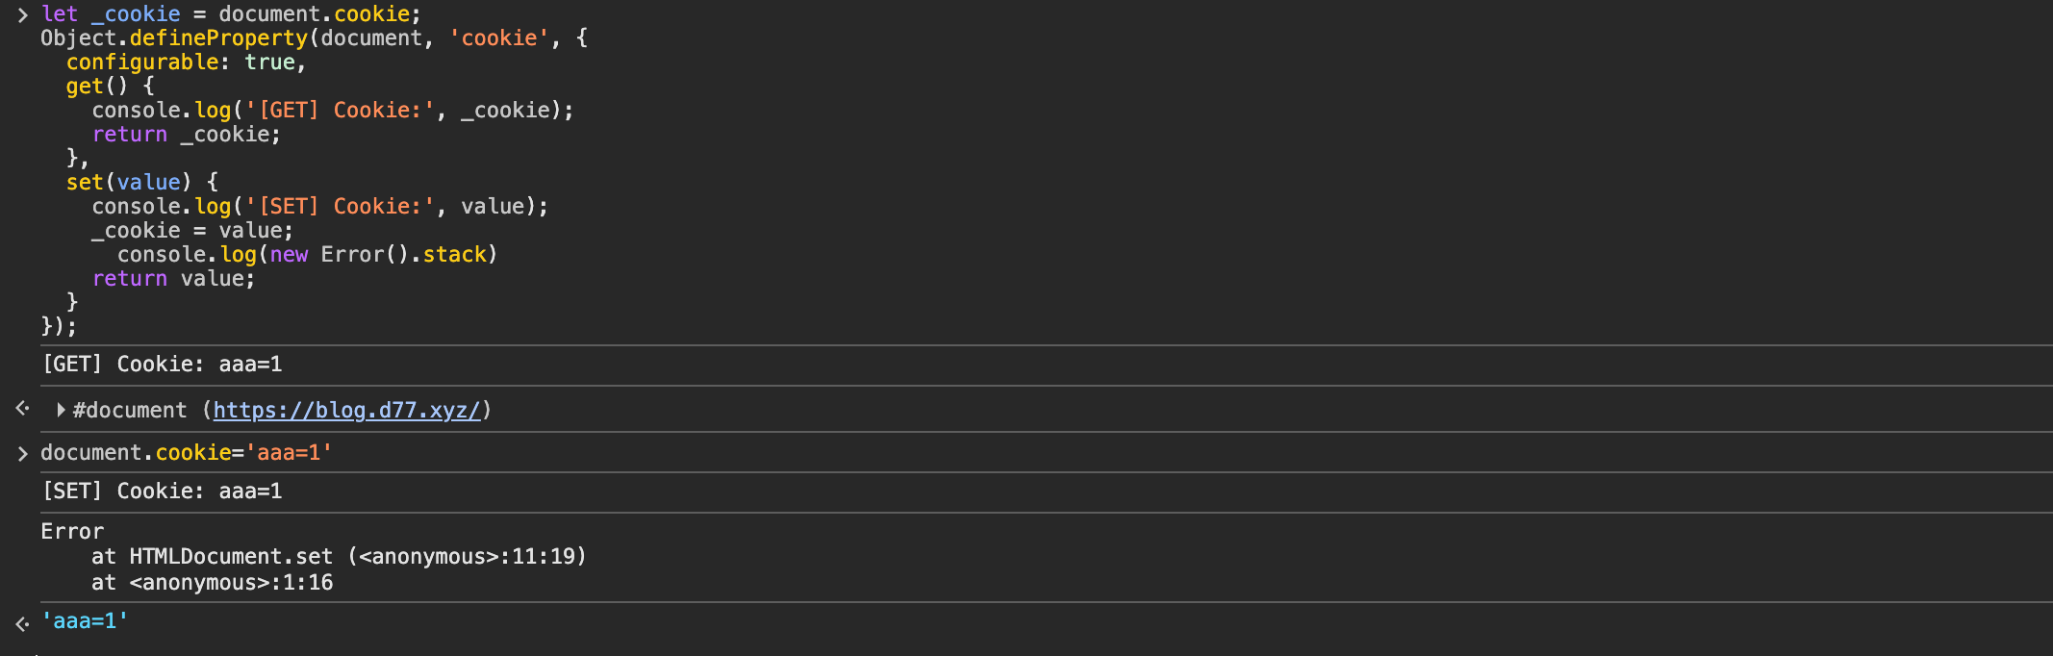Select the '[GET] Cookie: aaa=1' log message
Screen dimensions: 2053x656
162,365
